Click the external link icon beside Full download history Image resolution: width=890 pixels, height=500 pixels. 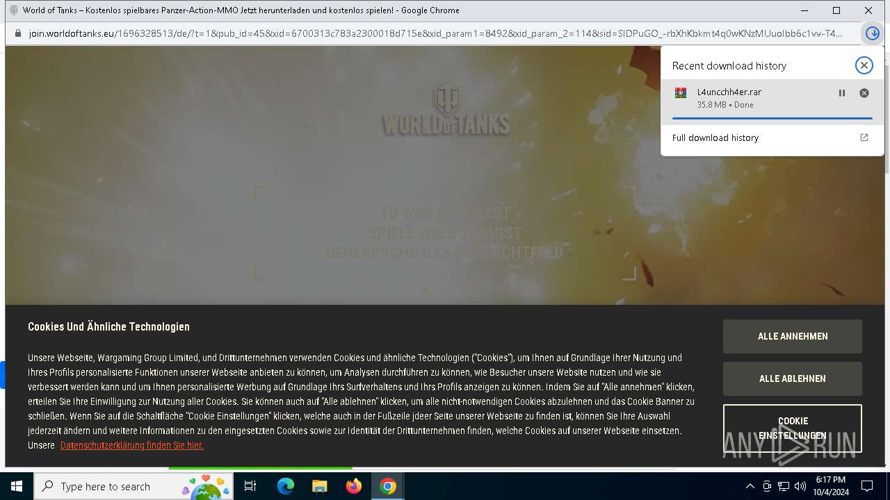click(x=864, y=137)
